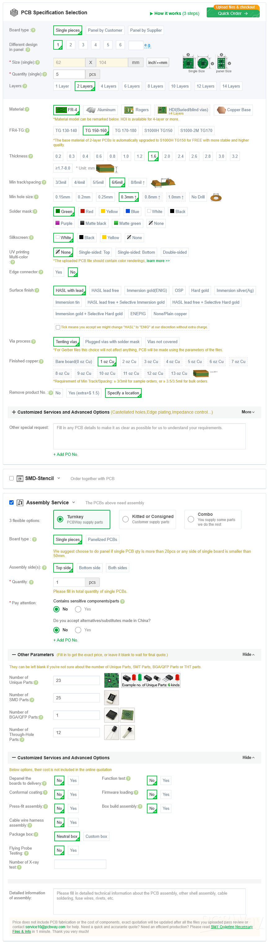
Task: Click the help icon next to Layers
Action: [x=25, y=86]
